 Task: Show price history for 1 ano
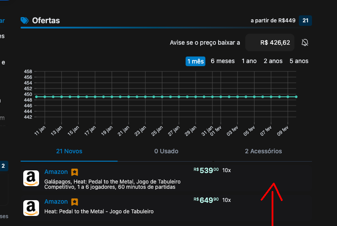(x=249, y=61)
